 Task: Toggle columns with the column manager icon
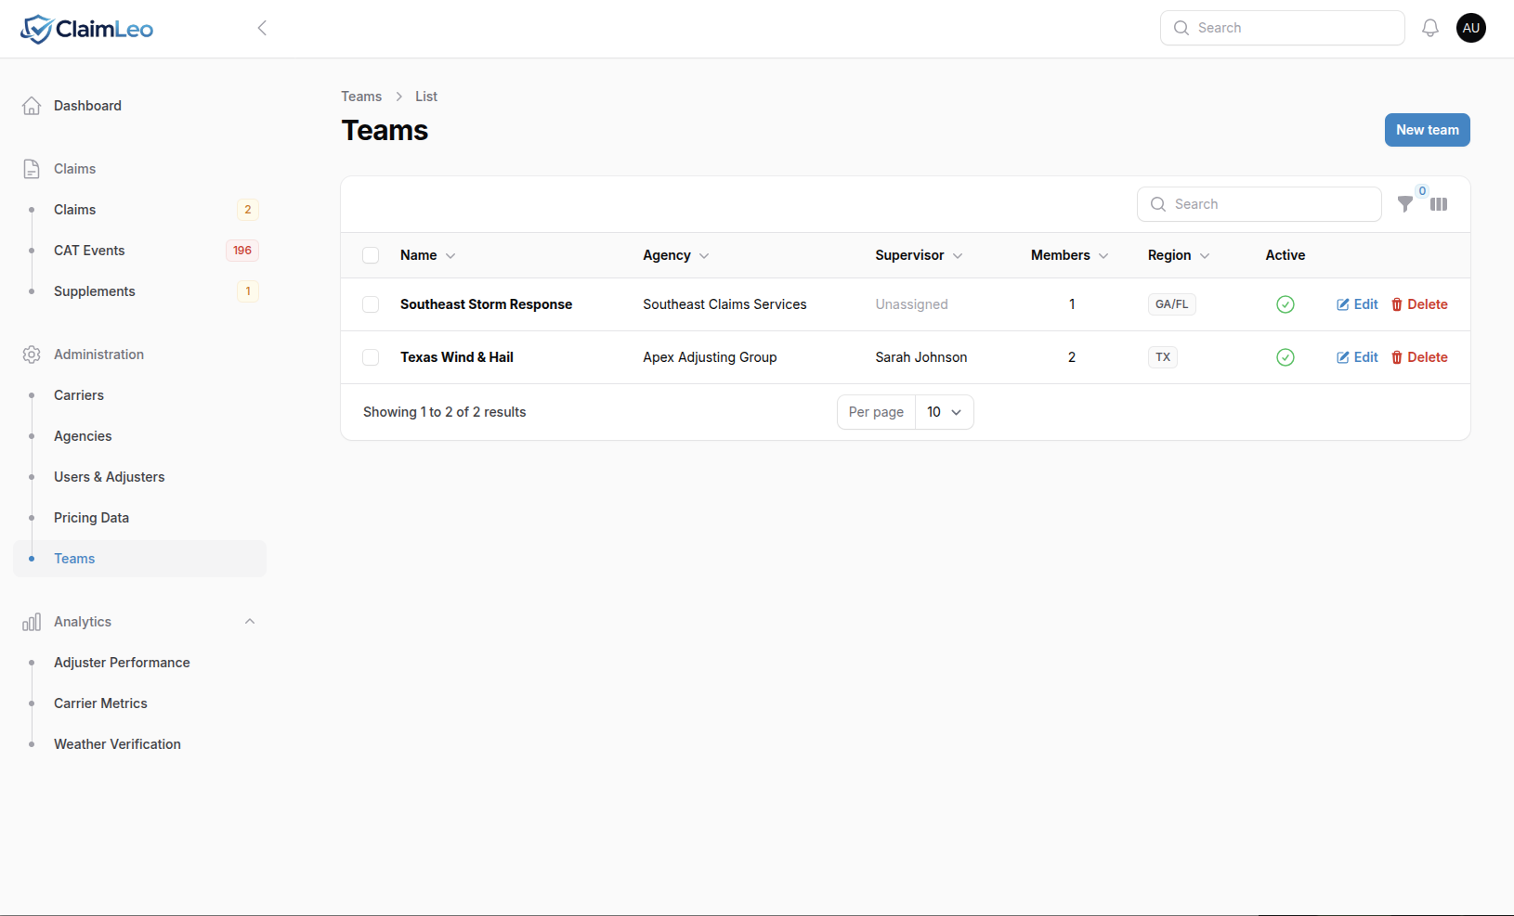click(1439, 204)
